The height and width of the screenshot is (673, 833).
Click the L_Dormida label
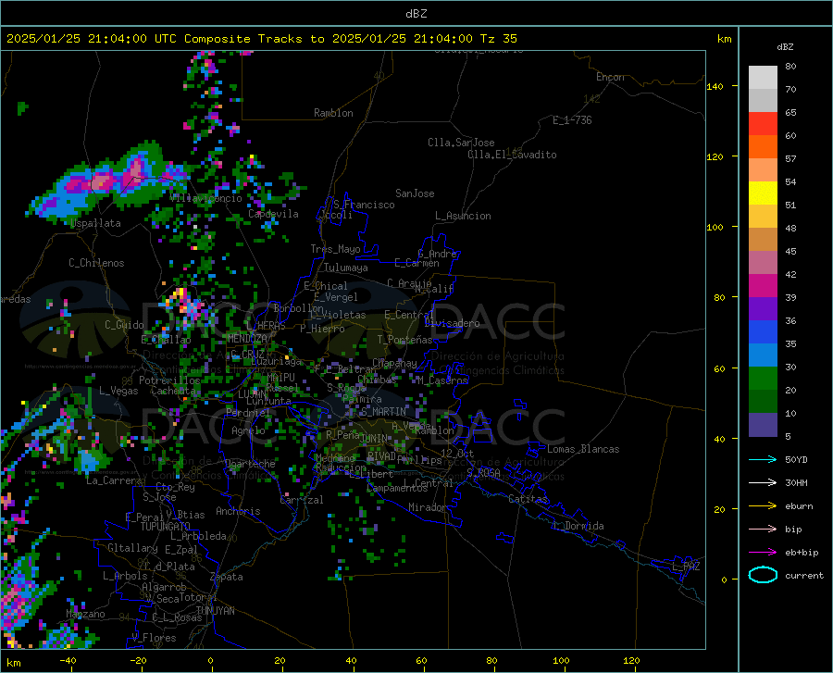point(578,526)
